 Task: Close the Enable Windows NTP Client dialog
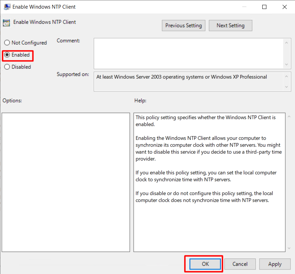tap(285, 7)
